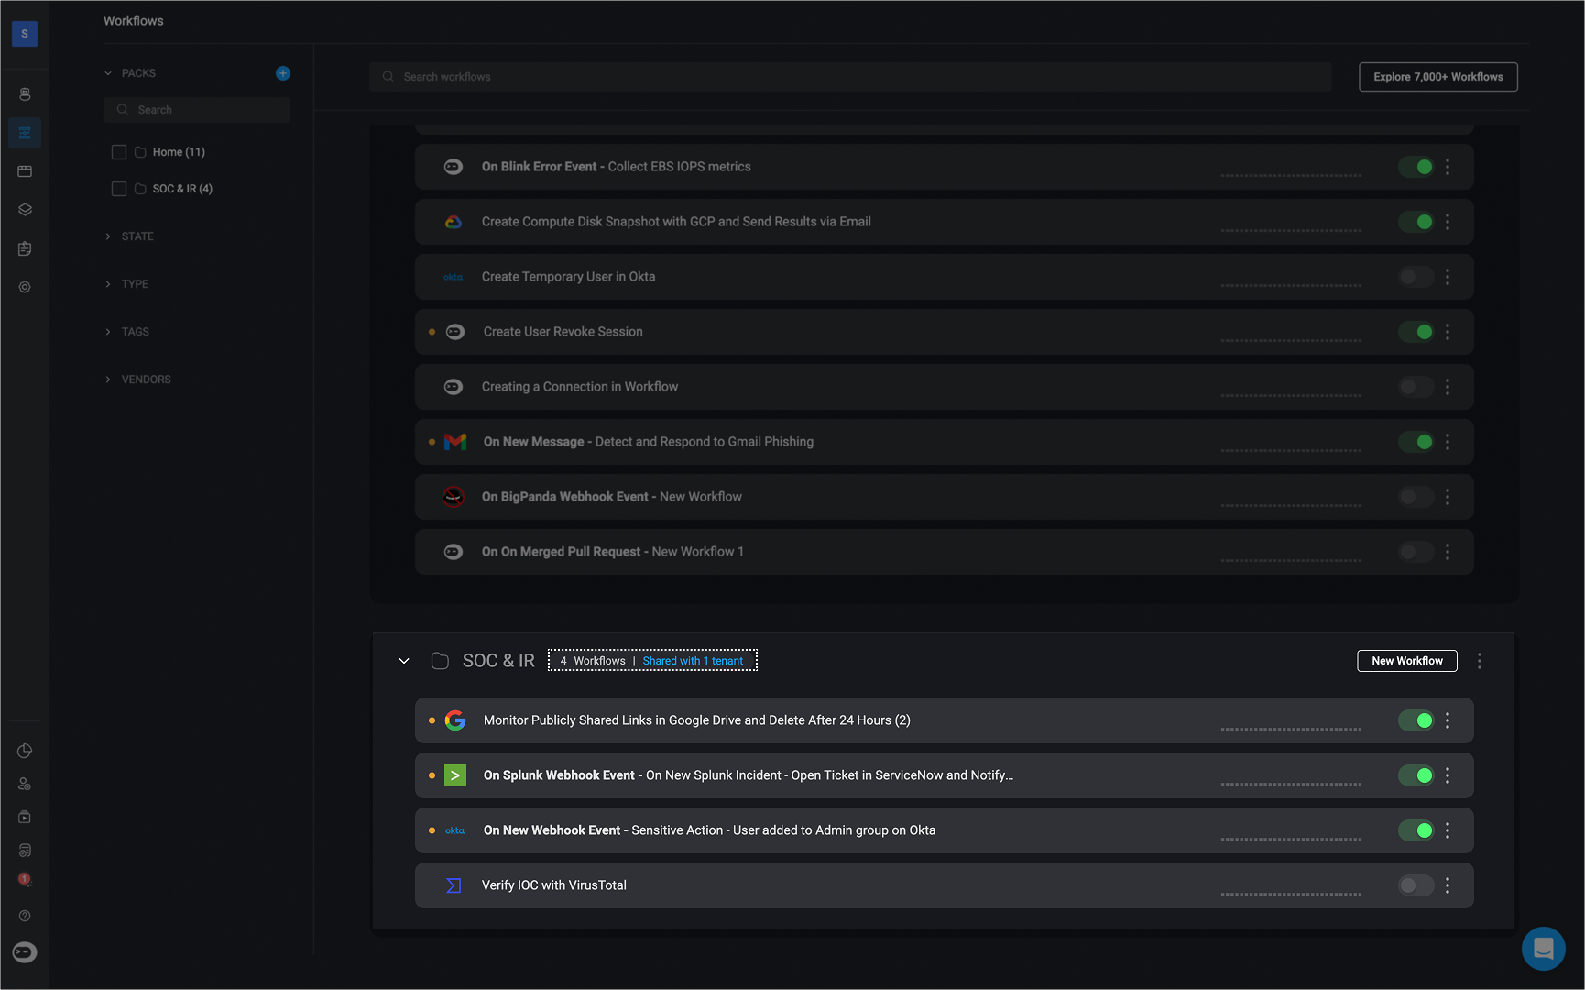Click the pie chart insights icon in sidebar
This screenshot has width=1585, height=990.
coord(25,751)
